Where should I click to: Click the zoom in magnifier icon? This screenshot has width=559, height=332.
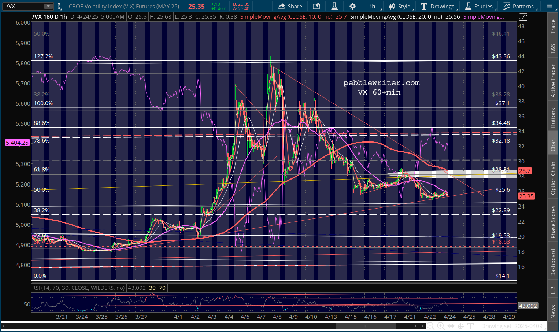pyautogui.click(x=441, y=326)
